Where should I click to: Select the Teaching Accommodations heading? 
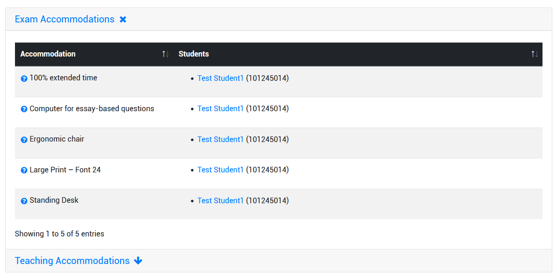72,261
